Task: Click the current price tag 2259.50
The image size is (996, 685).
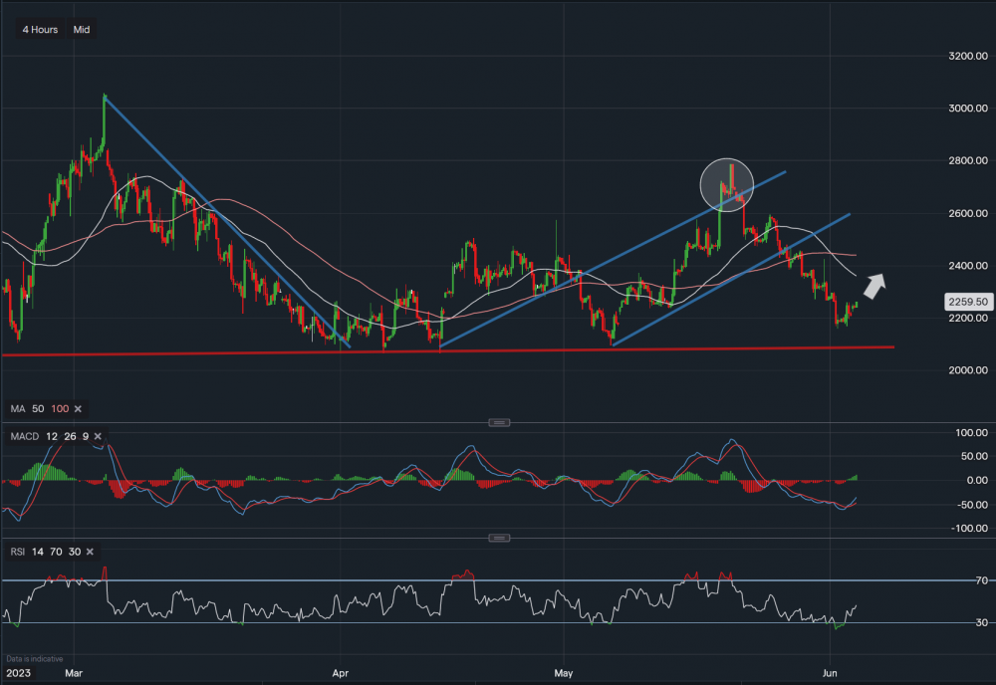Action: click(966, 301)
